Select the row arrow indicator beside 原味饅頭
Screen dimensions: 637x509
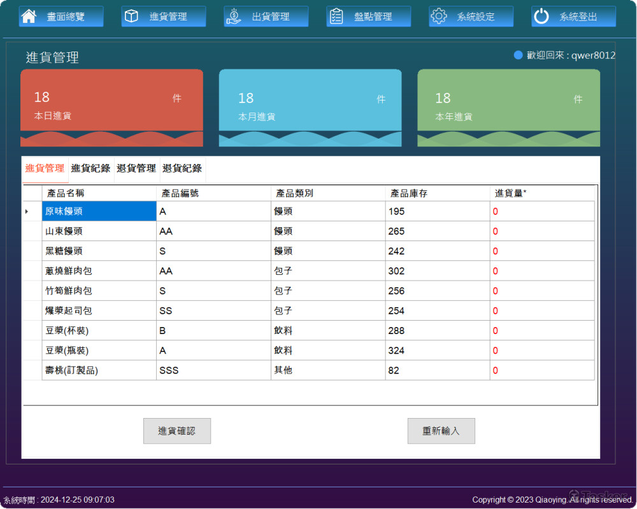(27, 211)
